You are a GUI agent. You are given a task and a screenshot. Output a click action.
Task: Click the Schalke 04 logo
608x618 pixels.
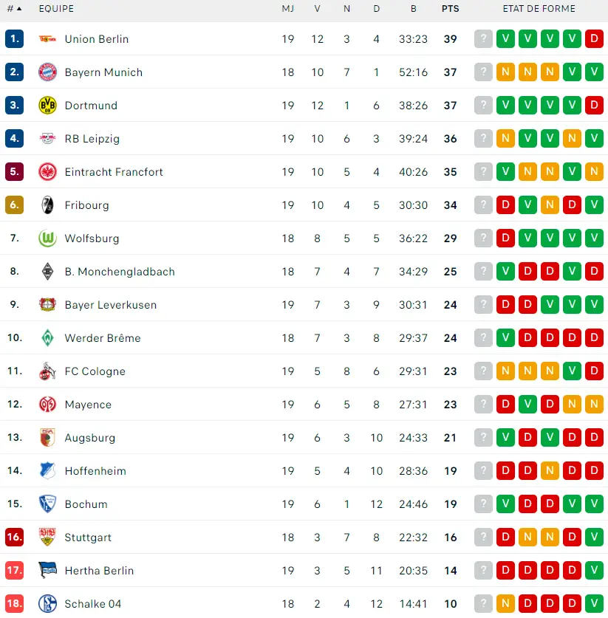click(x=47, y=604)
